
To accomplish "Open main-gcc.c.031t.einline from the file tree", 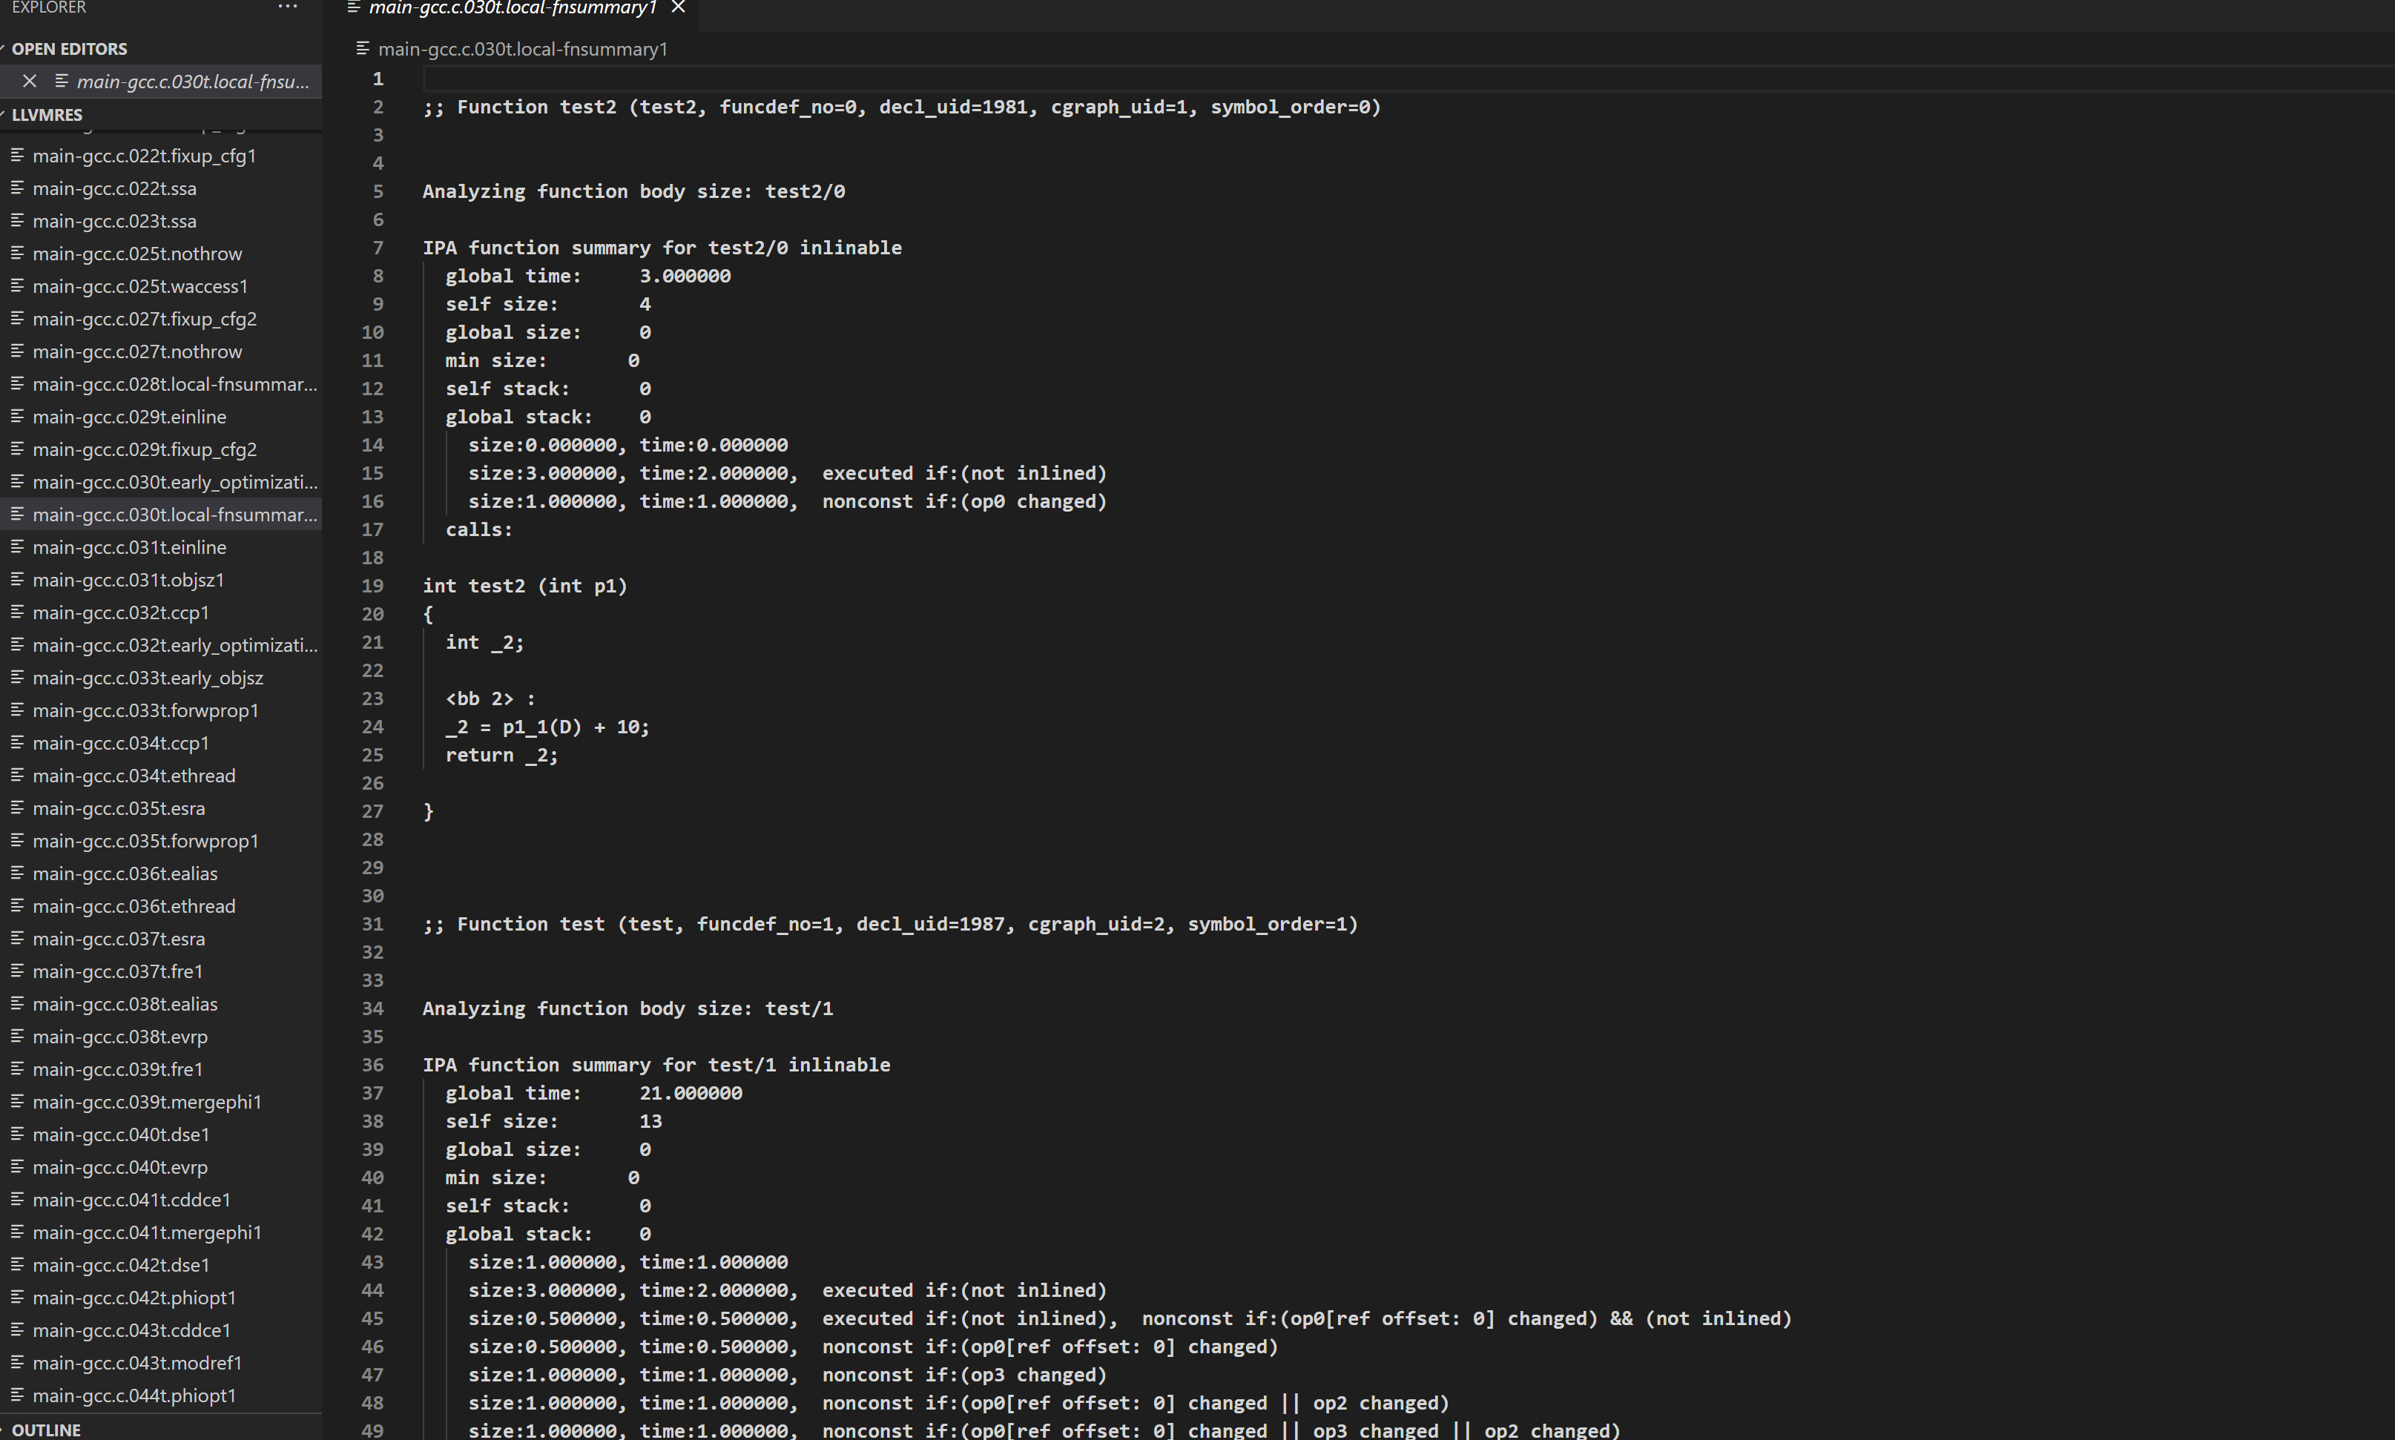I will point(129,547).
